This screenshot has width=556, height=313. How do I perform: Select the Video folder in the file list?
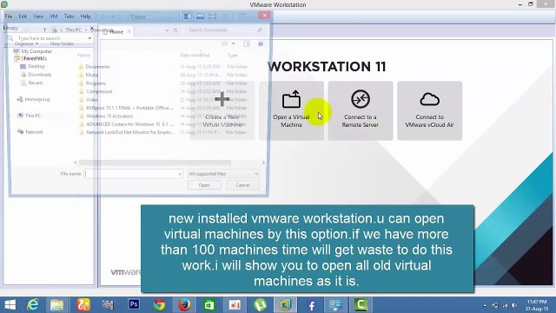[91, 100]
